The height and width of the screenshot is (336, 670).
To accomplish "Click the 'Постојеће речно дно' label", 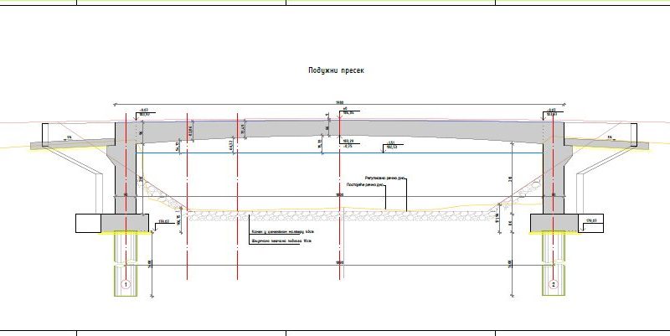I will pos(366,185).
